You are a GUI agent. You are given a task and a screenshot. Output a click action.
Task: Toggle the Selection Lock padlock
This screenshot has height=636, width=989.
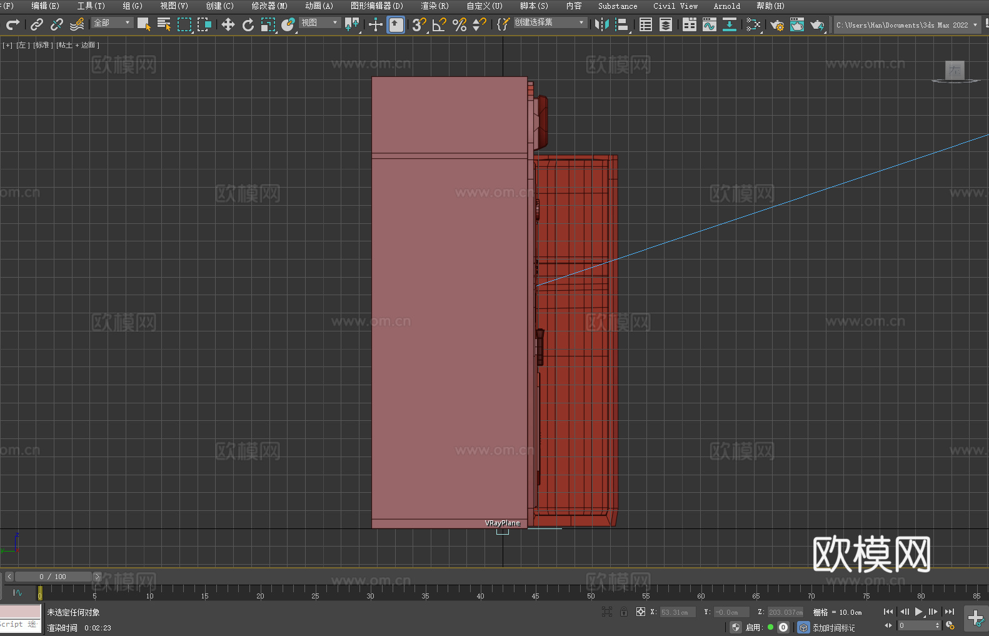(624, 612)
